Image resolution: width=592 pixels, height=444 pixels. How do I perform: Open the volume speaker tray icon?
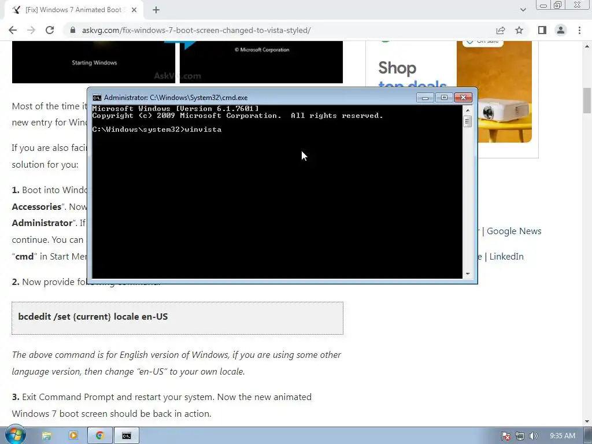[x=533, y=436]
